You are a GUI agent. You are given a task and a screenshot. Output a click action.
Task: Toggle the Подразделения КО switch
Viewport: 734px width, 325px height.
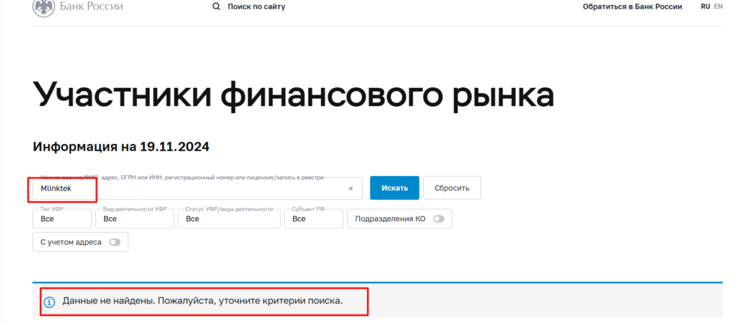pos(439,219)
